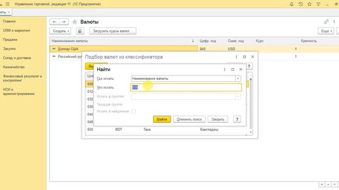Open the Еще dropdown menu
This screenshot has height=190, width=339.
click(x=326, y=31)
